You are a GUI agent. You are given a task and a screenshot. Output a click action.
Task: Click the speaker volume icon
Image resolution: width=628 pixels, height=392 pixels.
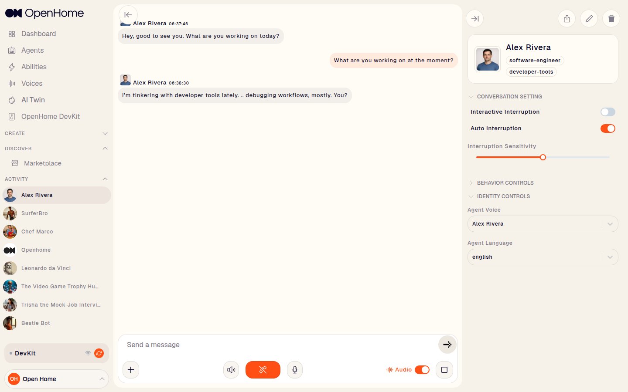pos(231,370)
